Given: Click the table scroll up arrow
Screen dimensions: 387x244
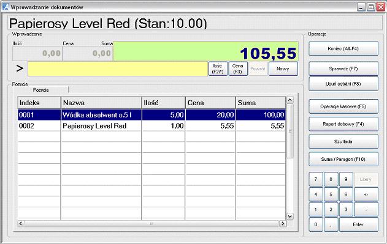Looking at the screenshot, I should pos(289,100).
